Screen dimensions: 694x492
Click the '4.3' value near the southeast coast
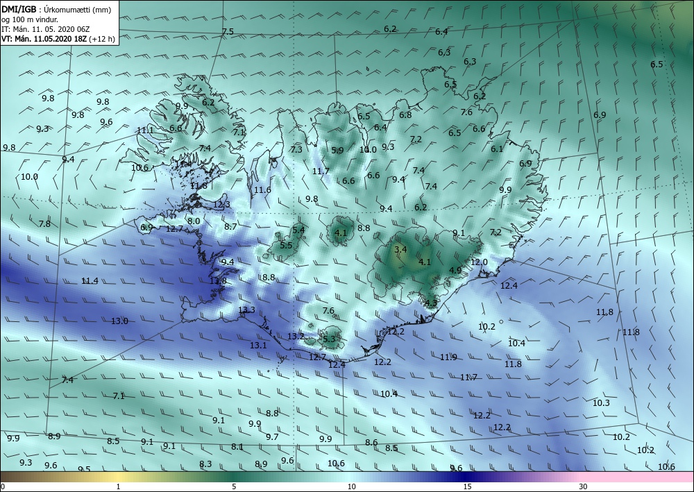pos(431,303)
